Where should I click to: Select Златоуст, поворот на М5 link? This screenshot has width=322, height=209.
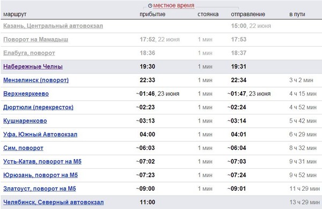(39, 189)
